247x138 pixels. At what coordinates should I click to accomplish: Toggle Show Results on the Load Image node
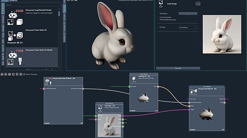109,103
